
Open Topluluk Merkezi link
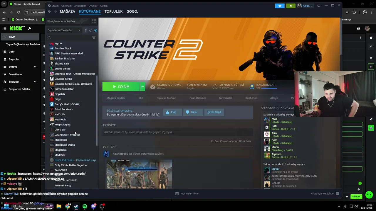(x=166, y=98)
